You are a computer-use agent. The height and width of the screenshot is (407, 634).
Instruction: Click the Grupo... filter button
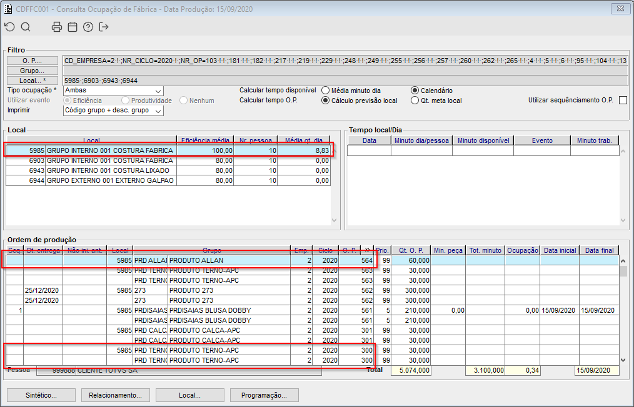point(31,71)
